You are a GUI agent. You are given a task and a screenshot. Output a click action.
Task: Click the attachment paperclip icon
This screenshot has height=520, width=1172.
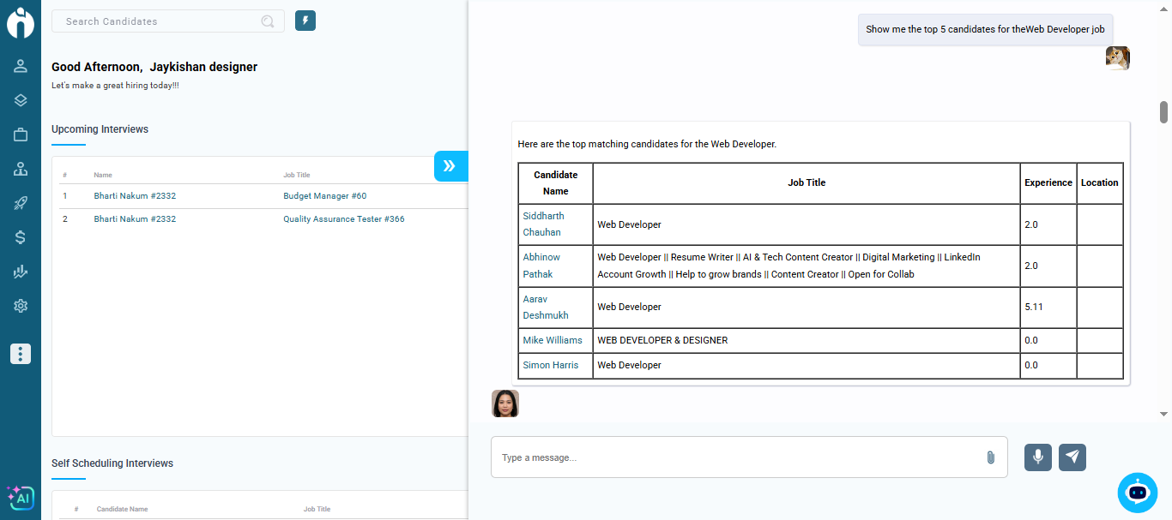(990, 457)
